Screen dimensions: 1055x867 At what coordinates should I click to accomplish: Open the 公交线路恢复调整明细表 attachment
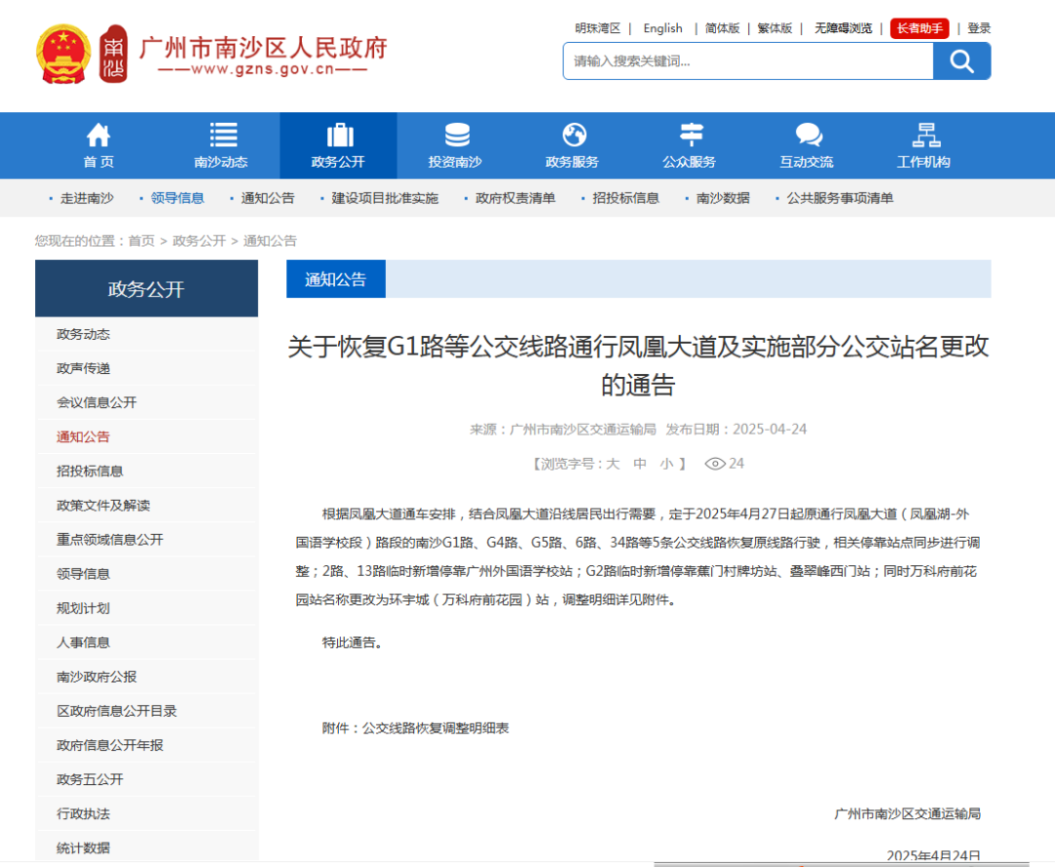coord(436,728)
